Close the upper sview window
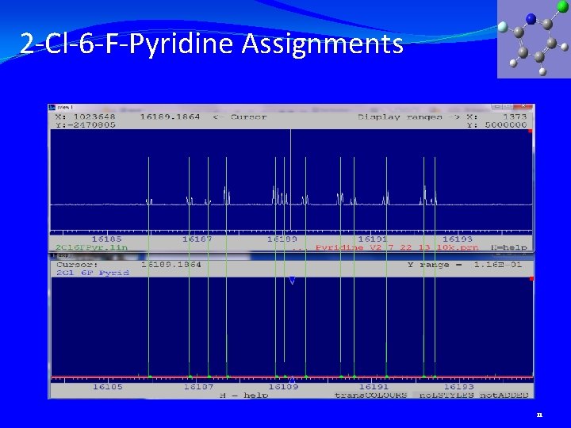Image resolution: width=571 pixels, height=428 pixels. click(x=523, y=106)
